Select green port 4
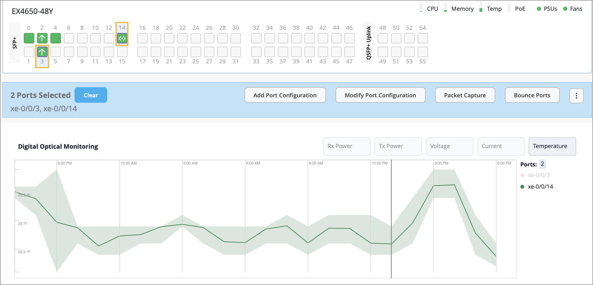The height and width of the screenshot is (285, 593). tap(55, 38)
